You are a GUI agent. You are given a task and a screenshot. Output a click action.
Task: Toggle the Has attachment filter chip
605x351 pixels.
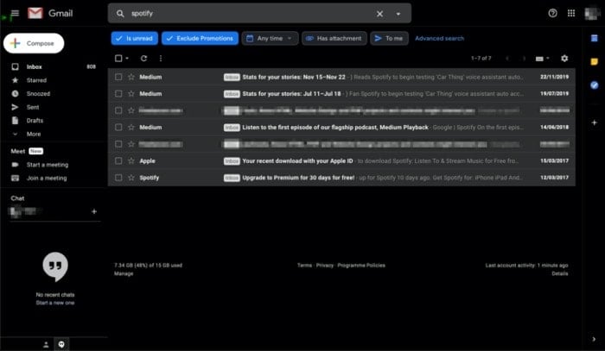(x=334, y=39)
